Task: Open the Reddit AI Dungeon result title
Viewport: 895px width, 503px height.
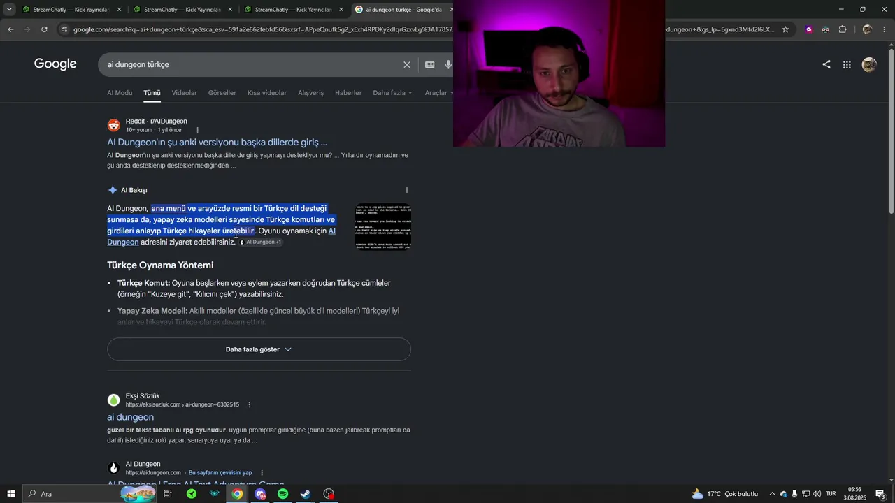Action: pyautogui.click(x=217, y=143)
